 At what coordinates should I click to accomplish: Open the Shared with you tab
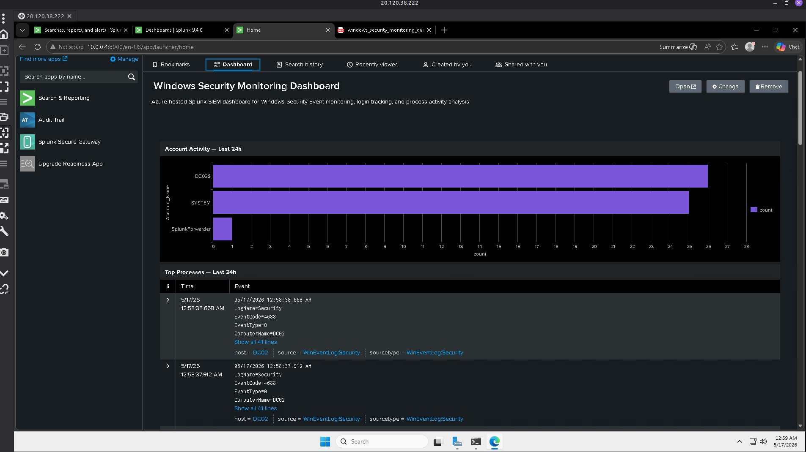point(521,65)
